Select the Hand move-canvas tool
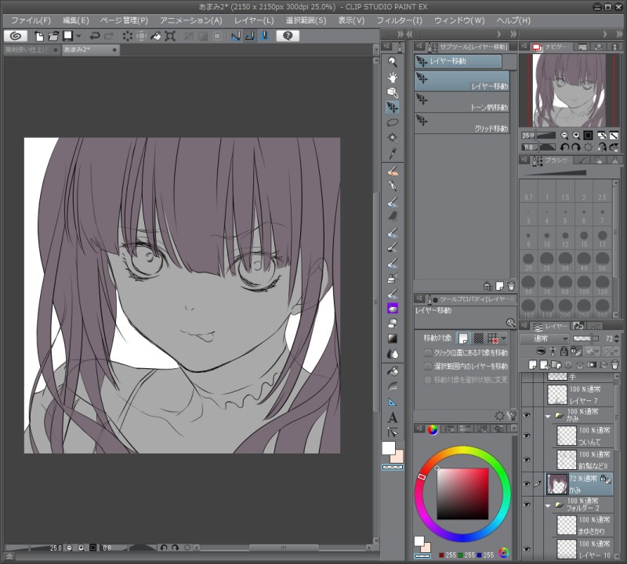Screen dimensions: 627x564 [x=393, y=77]
